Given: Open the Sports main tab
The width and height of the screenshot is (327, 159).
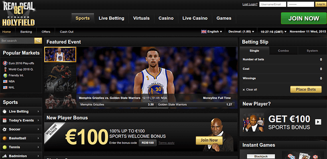Looking at the screenshot, I should pos(83,18).
